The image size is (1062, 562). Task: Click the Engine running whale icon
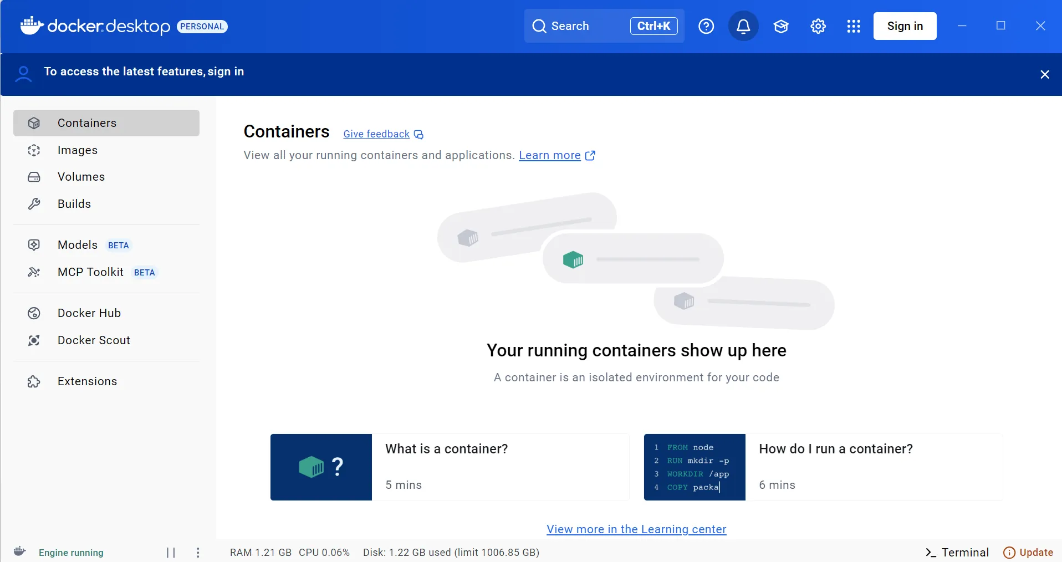pyautogui.click(x=20, y=551)
